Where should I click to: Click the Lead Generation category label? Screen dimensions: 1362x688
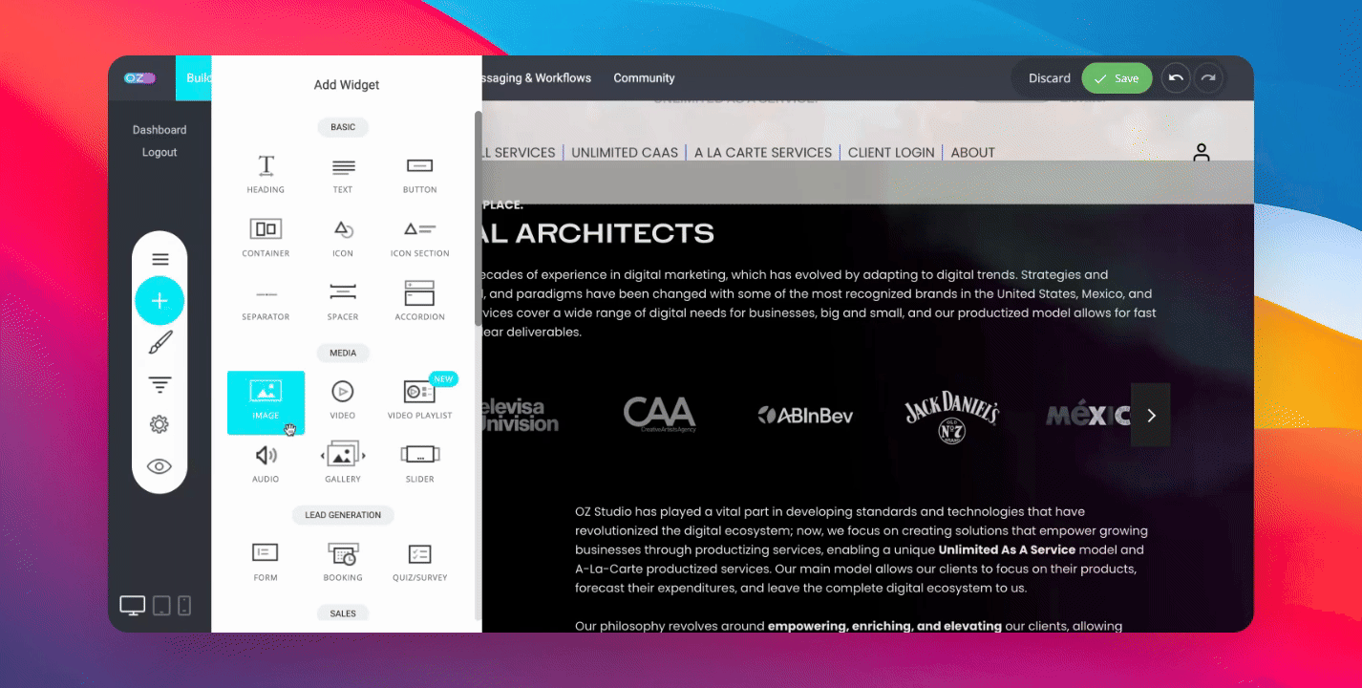pos(343,515)
